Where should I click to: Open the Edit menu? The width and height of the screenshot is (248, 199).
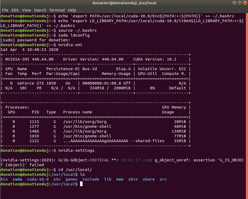pyautogui.click(x=15, y=10)
